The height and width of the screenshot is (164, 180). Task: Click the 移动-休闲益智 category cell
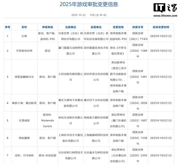tap(48, 156)
